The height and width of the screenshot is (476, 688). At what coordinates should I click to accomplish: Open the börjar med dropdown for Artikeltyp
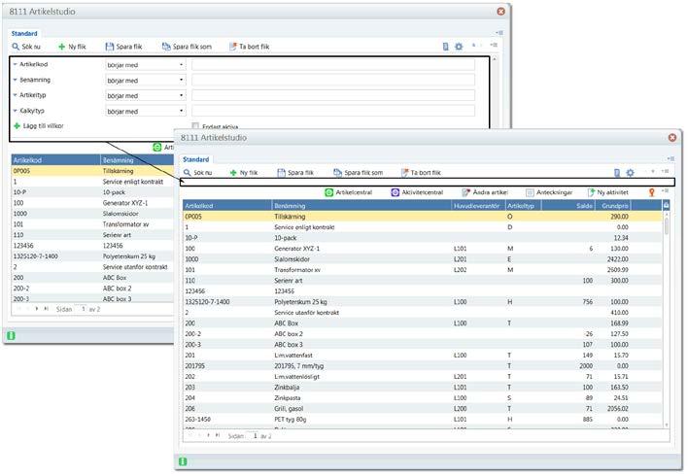[x=145, y=95]
